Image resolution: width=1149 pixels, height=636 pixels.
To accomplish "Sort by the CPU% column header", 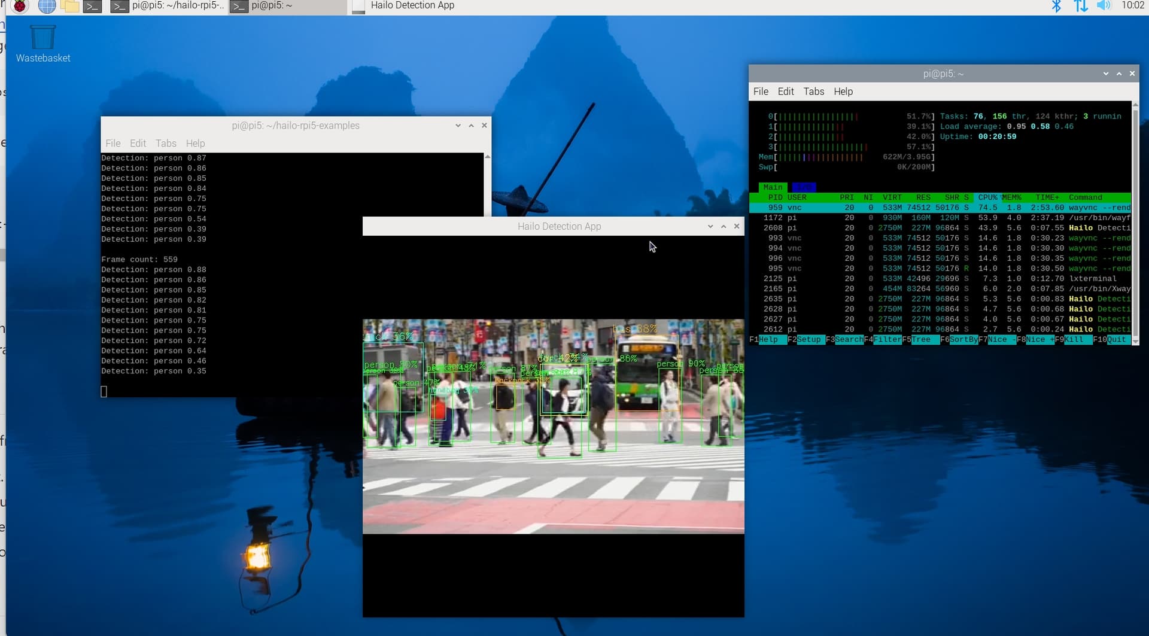I will click(x=987, y=197).
